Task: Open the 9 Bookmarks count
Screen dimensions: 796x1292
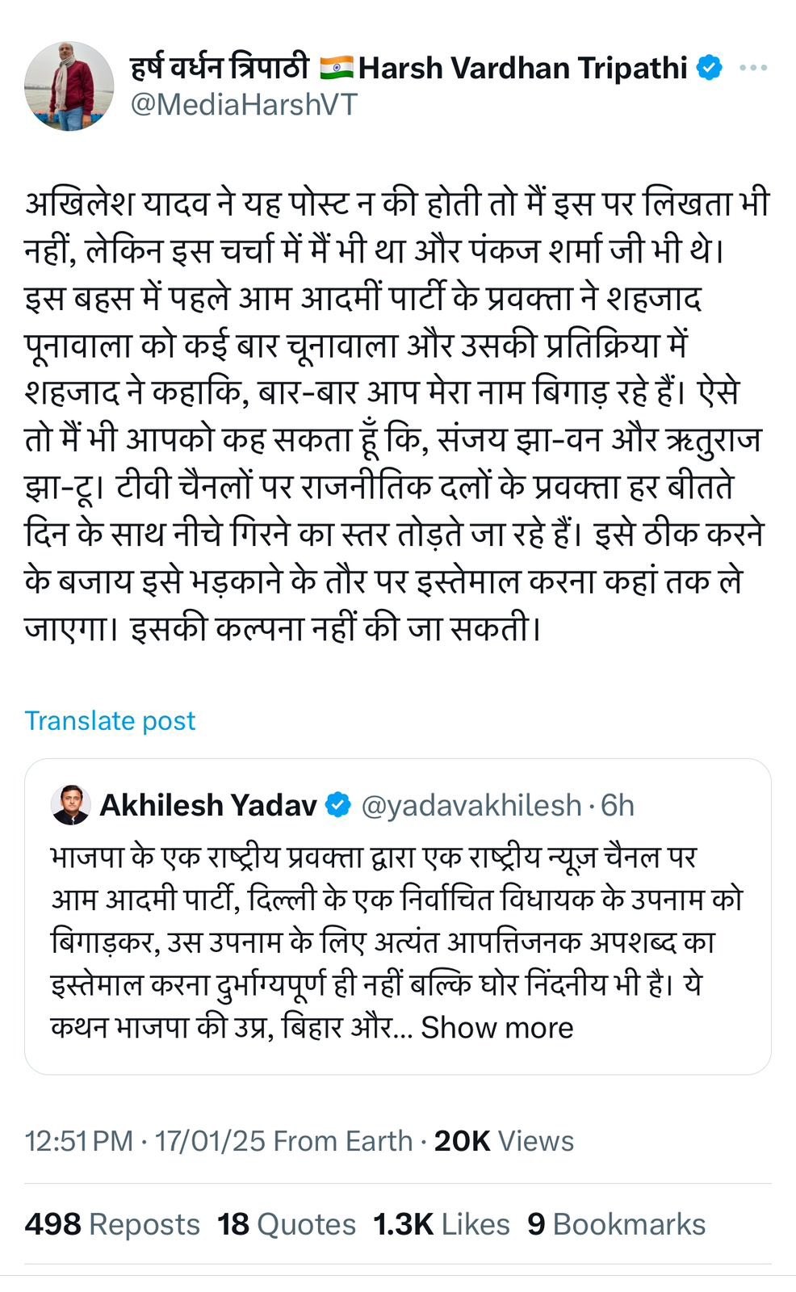Action: coord(617,1224)
